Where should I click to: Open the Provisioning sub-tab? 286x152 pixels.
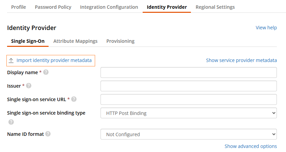click(120, 41)
